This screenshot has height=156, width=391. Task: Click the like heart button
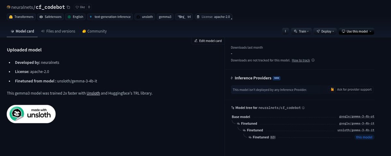(80, 7)
